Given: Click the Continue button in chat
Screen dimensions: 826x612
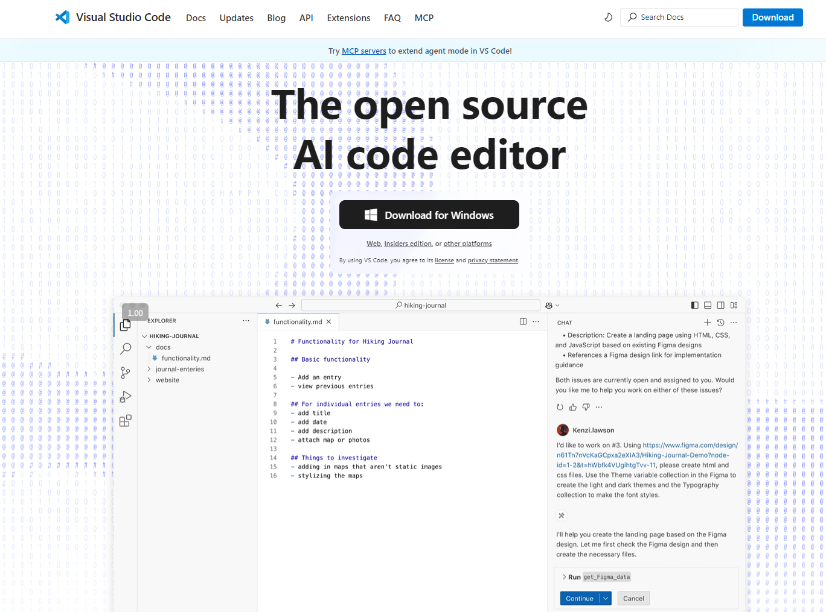Looking at the screenshot, I should 580,598.
